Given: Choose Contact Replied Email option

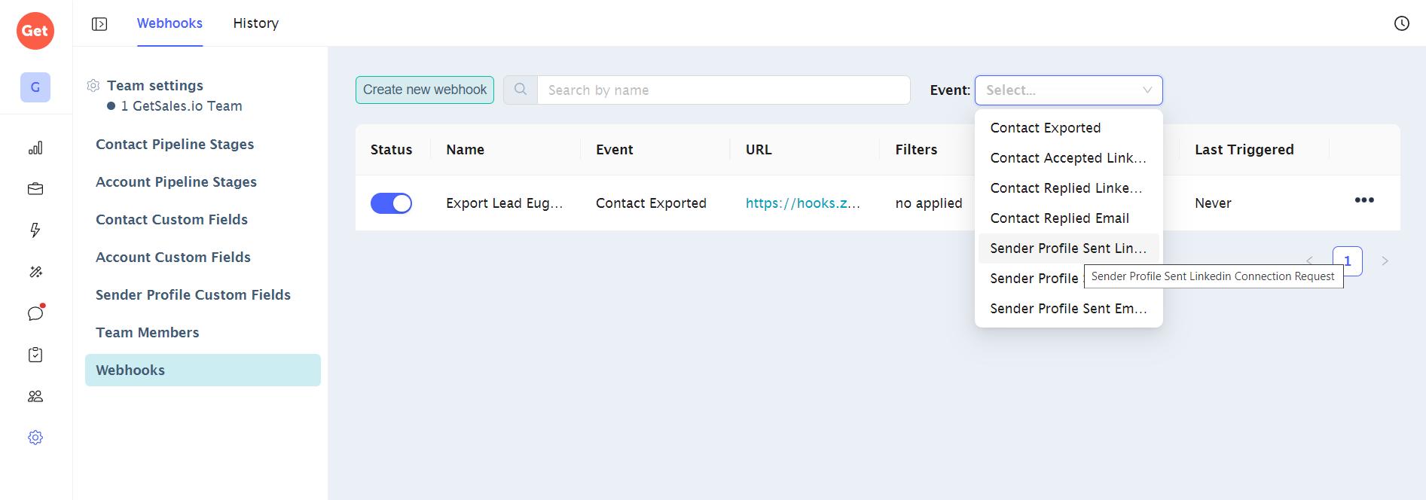Looking at the screenshot, I should (x=1059, y=218).
